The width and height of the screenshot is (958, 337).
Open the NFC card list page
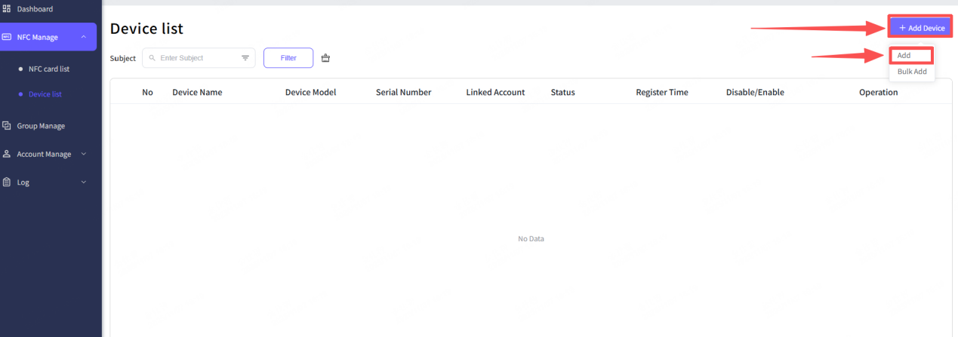tap(48, 69)
